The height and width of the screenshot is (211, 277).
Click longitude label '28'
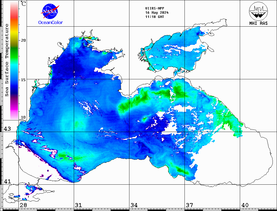pyautogui.click(x=23, y=205)
